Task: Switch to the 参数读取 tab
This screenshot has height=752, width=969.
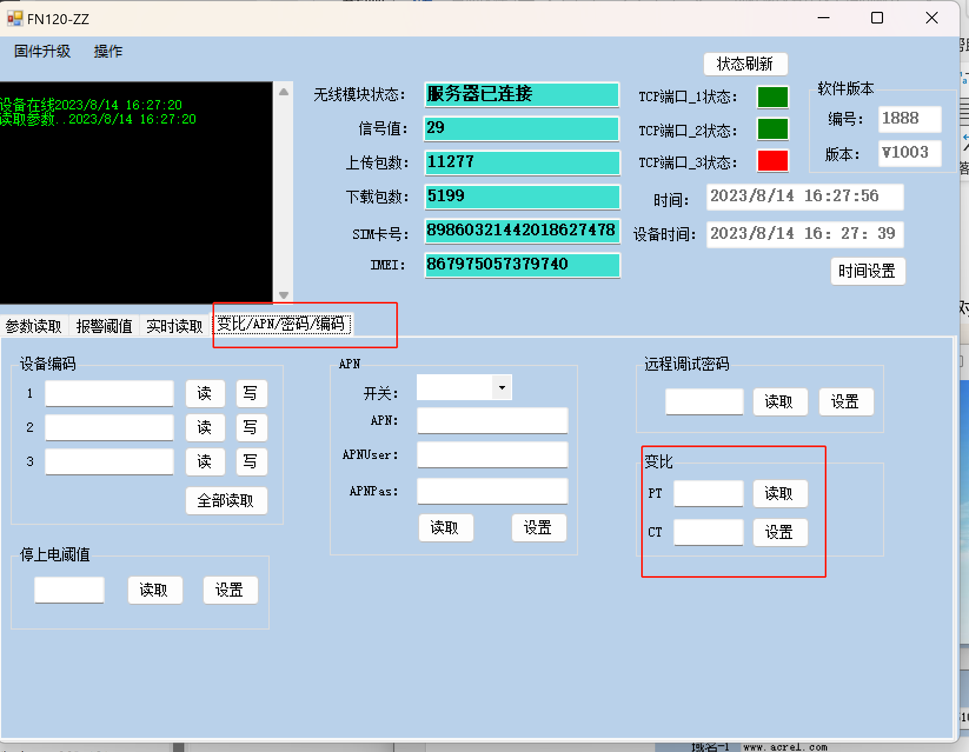Action: click(34, 326)
